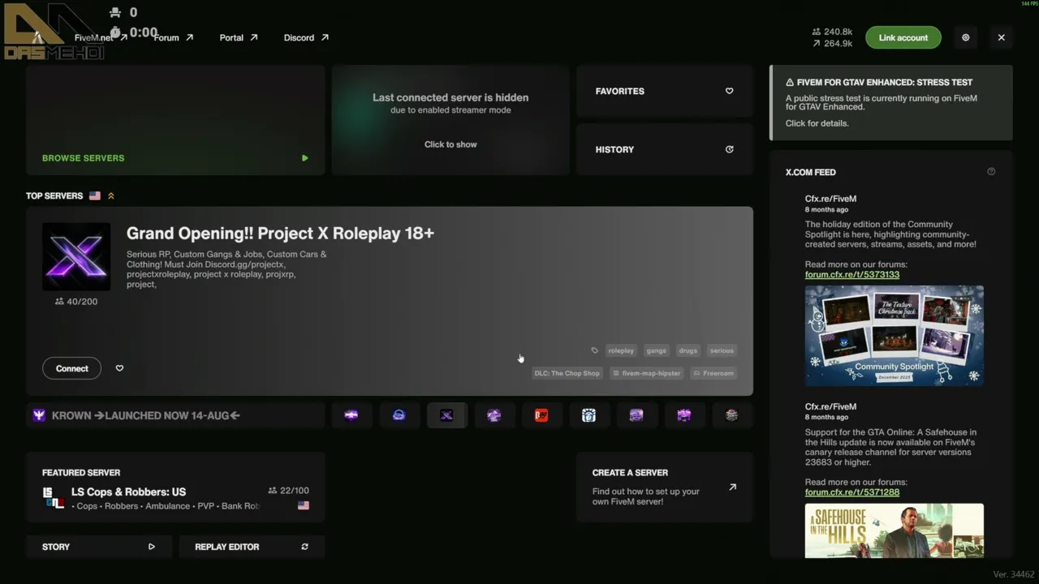Image resolution: width=1039 pixels, height=584 pixels.
Task: Select the purple winged server icon
Action: [351, 415]
